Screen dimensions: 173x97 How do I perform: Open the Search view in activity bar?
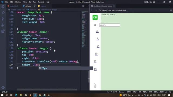point(3,13)
